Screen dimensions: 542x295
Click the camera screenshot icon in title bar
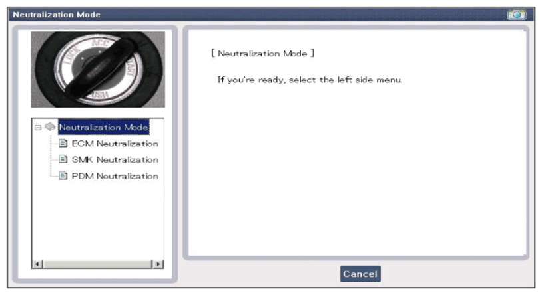[x=517, y=15]
